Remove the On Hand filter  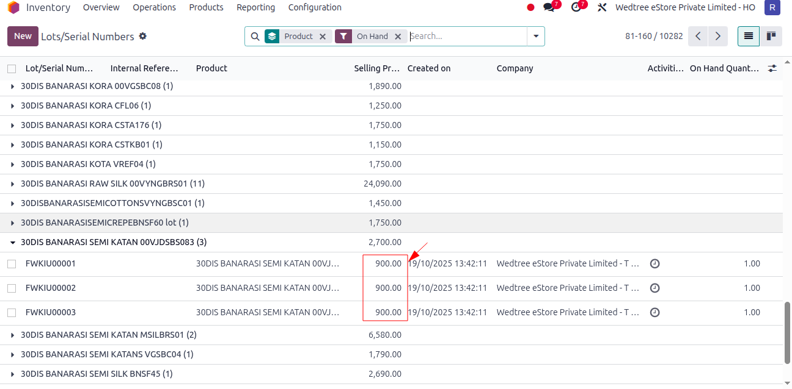[x=398, y=37]
